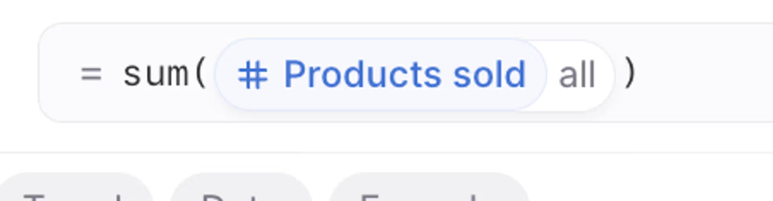773x201 pixels.
Task: Click the word 'sold' in the chip
Action: [x=490, y=75]
